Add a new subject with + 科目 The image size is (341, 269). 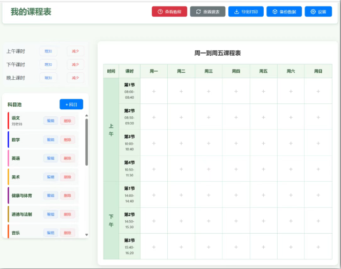[x=71, y=104]
